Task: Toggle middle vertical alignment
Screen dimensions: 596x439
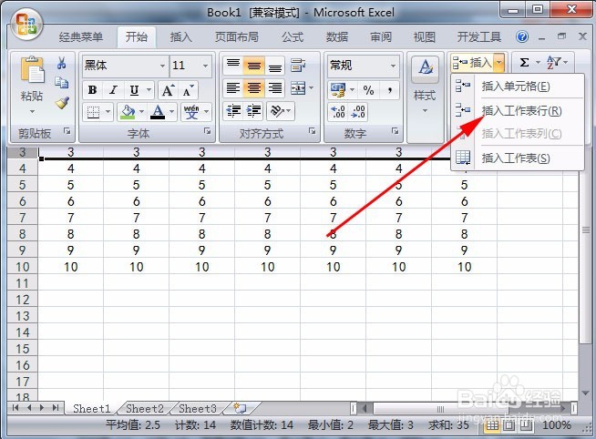Action: click(x=254, y=66)
